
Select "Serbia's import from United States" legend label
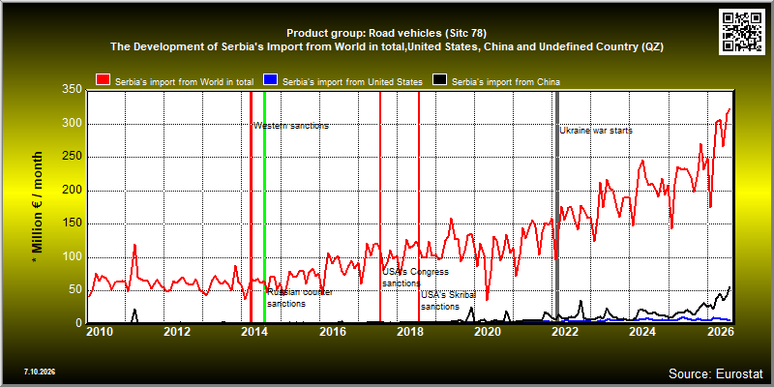click(352, 82)
